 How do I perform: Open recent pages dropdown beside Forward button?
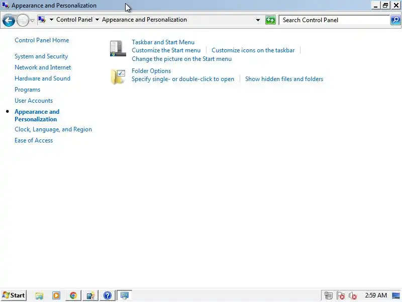[32, 20]
